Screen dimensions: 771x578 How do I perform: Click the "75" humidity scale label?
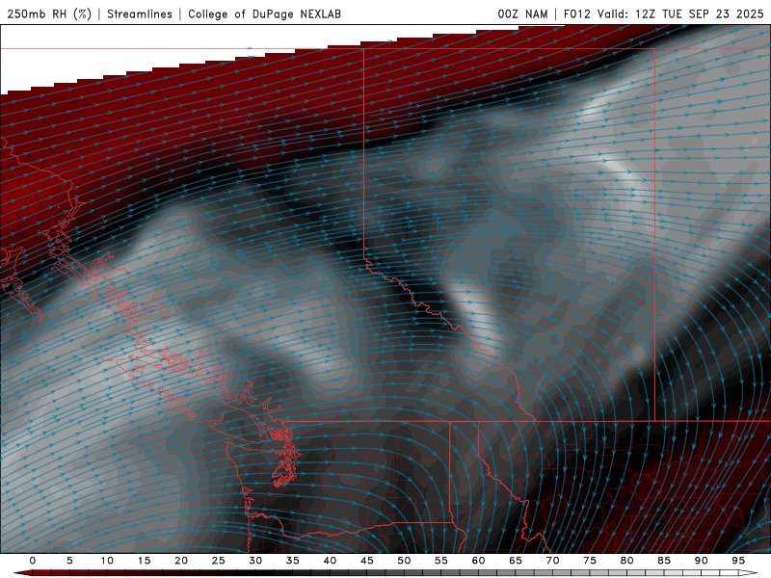(590, 561)
